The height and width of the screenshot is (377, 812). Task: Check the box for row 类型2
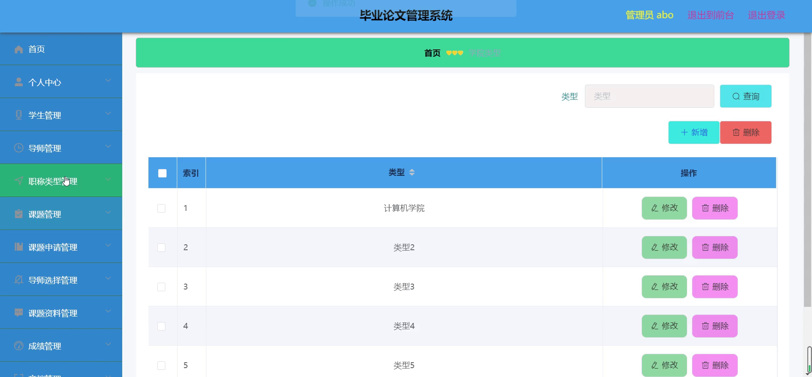click(161, 248)
